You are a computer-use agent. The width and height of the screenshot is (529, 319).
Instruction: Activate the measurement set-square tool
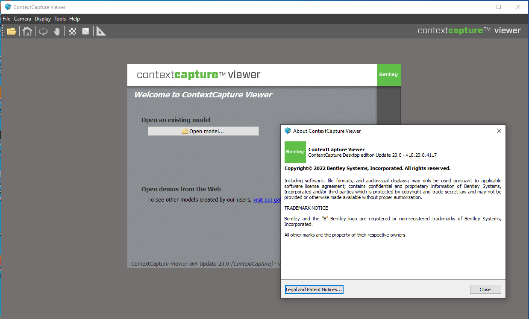101,31
